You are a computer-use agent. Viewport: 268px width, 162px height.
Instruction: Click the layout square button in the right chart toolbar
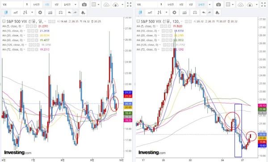[x=228, y=4]
